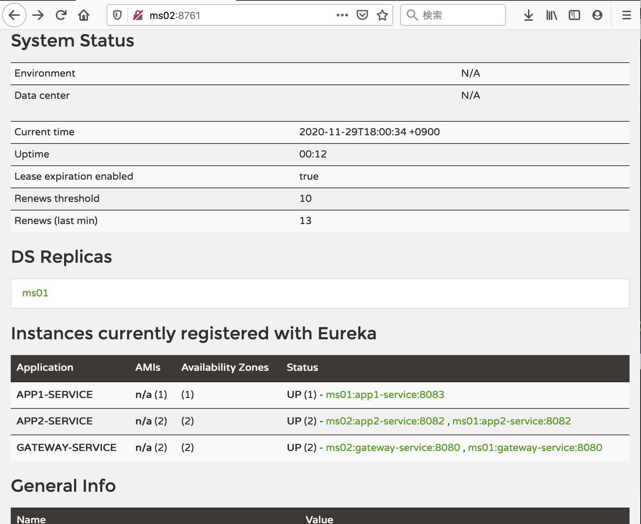Open ms01:gateway-service:8080 instance link
Image resolution: width=641 pixels, height=524 pixels.
[x=535, y=448]
